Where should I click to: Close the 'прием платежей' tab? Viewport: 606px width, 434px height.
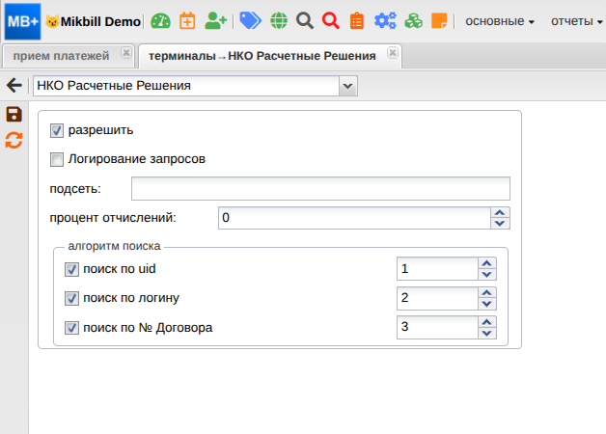click(125, 52)
